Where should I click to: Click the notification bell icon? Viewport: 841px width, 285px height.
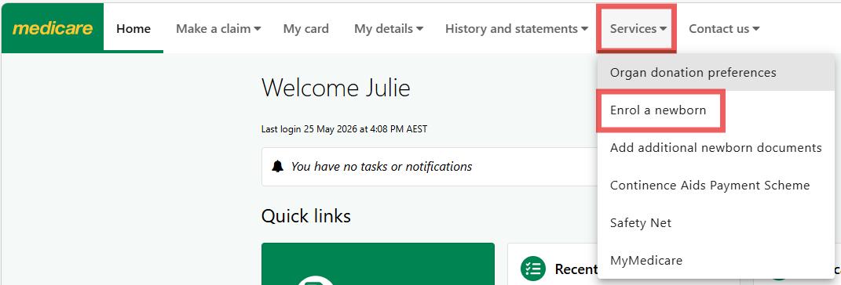[277, 166]
